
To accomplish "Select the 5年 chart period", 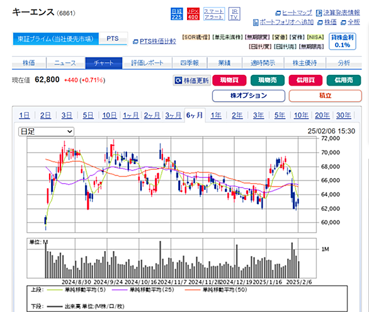I will point(280,116).
